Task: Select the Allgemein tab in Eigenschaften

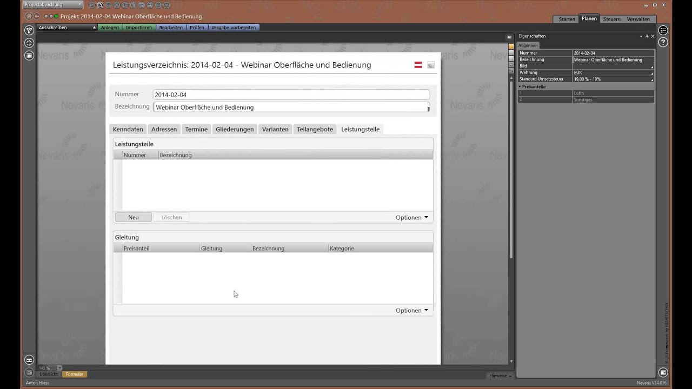Action: pos(528,46)
